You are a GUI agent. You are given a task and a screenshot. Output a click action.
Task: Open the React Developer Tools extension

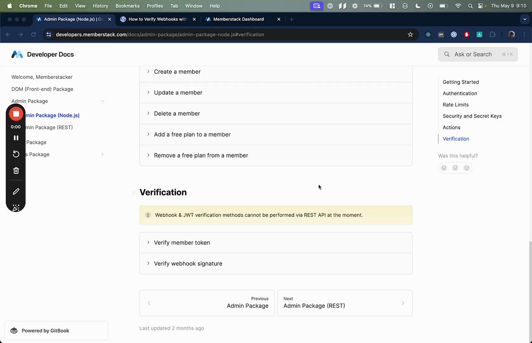click(428, 34)
